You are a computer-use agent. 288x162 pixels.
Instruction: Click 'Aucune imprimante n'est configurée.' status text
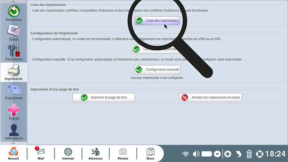point(157,78)
